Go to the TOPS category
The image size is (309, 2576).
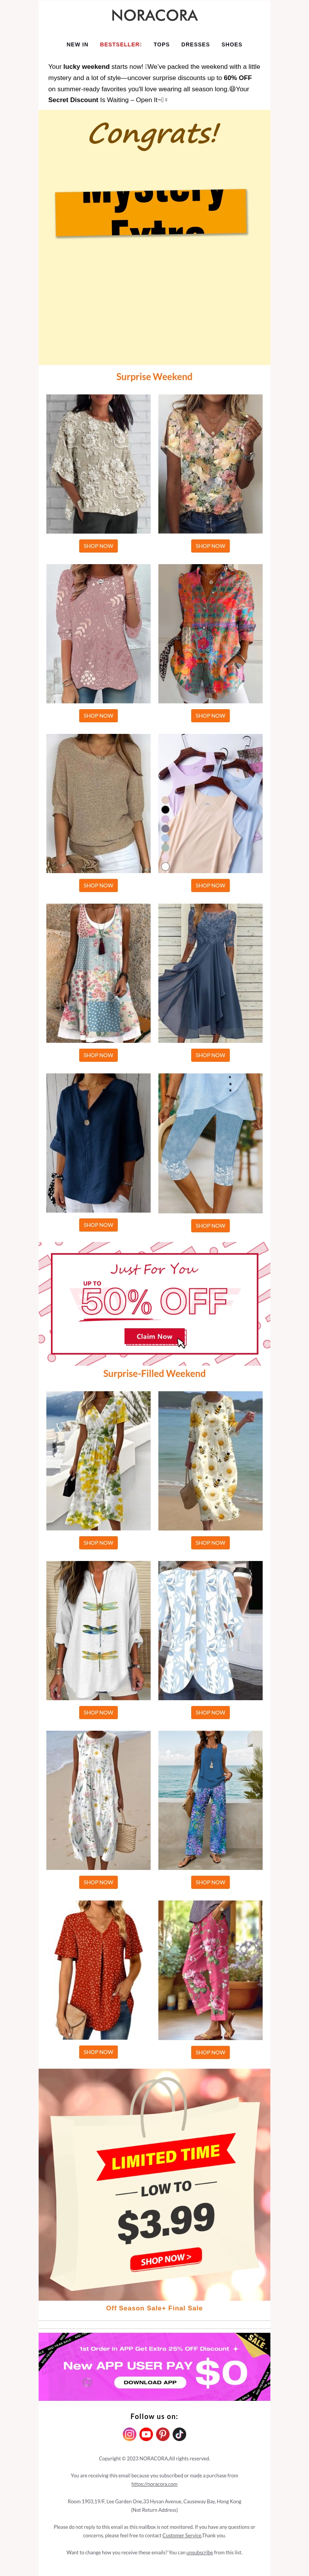coord(161,44)
